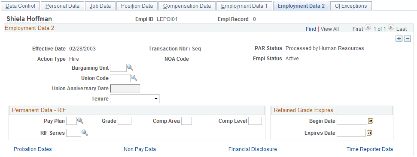Image resolution: width=417 pixels, height=157 pixels.
Task: Click the Grade input field
Action: pos(125,121)
